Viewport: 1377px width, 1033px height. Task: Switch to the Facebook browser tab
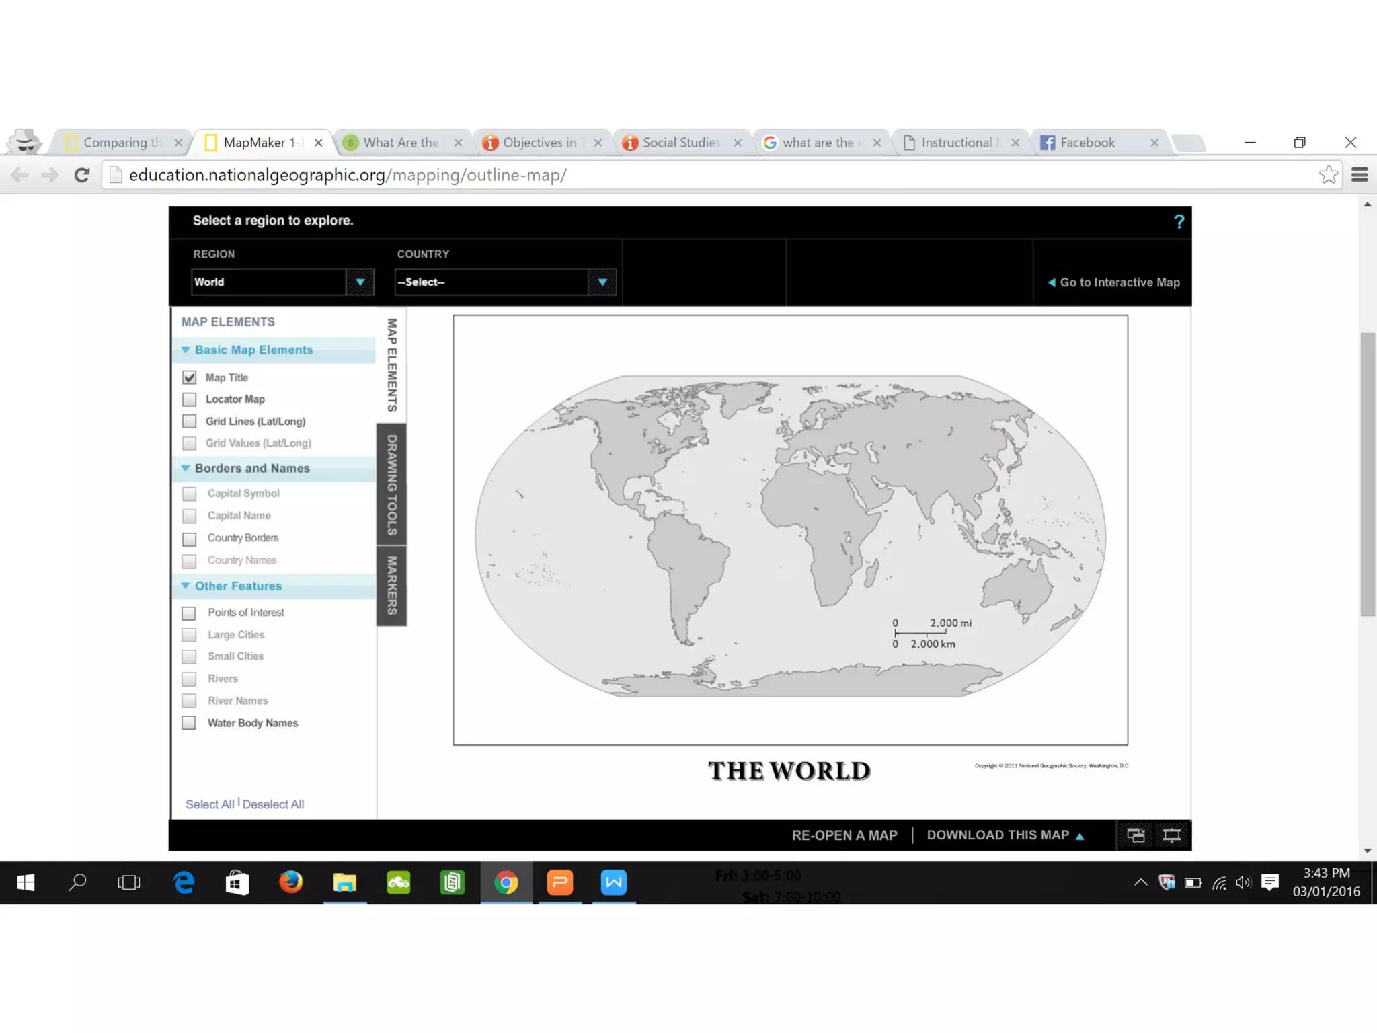(x=1087, y=143)
